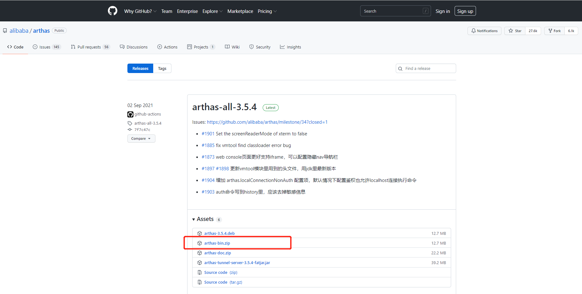582x294 pixels.
Task: View the 27.6k stargazers count
Action: [x=533, y=31]
